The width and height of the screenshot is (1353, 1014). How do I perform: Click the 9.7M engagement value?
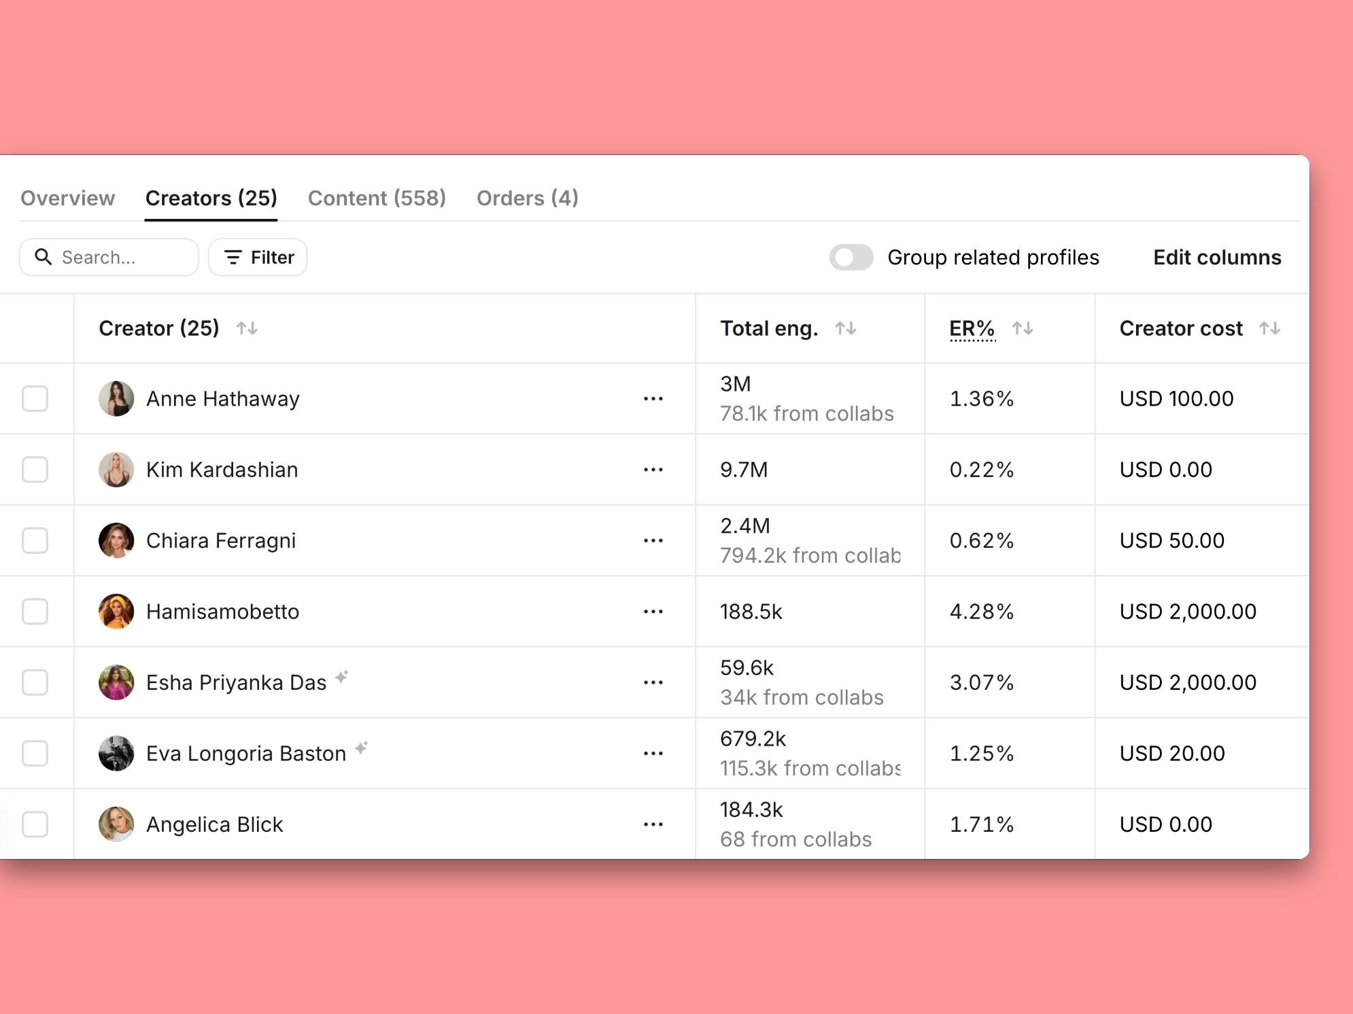tap(744, 470)
